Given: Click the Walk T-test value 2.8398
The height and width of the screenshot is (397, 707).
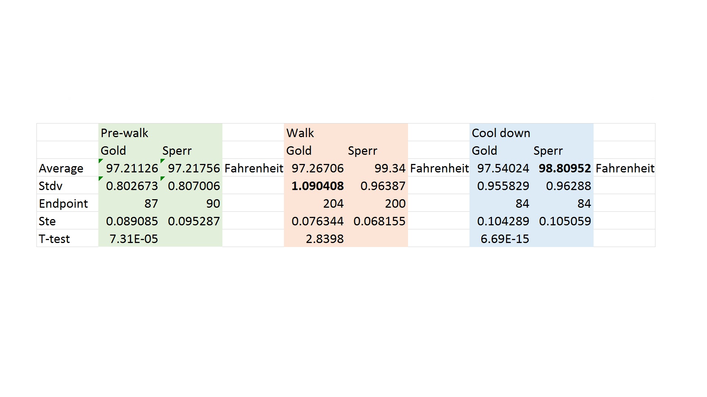Looking at the screenshot, I should coord(324,239).
